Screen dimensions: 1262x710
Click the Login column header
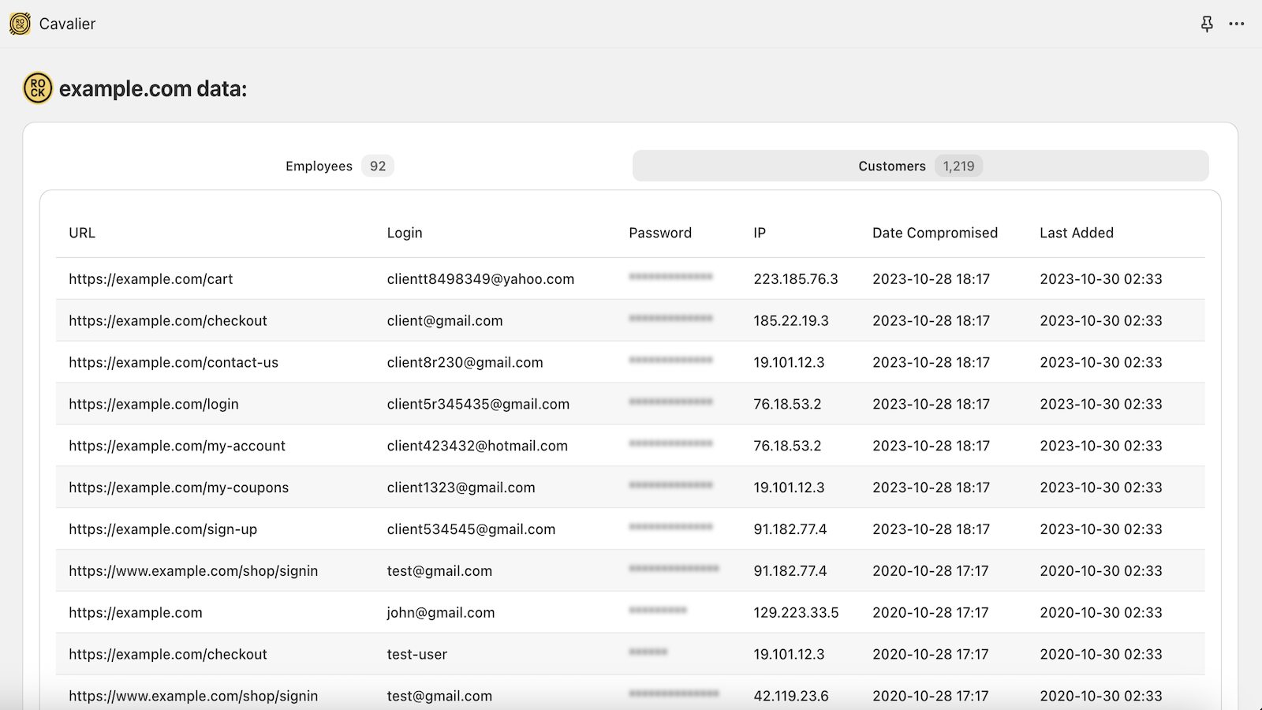405,233
